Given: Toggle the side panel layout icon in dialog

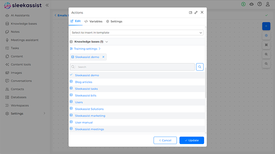Looking at the screenshot, I should tap(190, 13).
